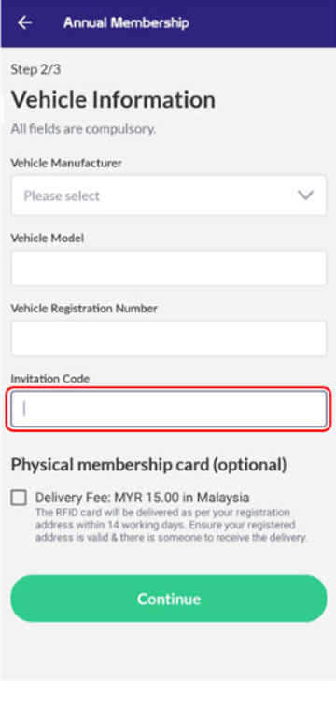This screenshot has height=709, width=336.
Task: Click the dropdown chevron in Vehicle Manufacturer
Action: [x=305, y=195]
